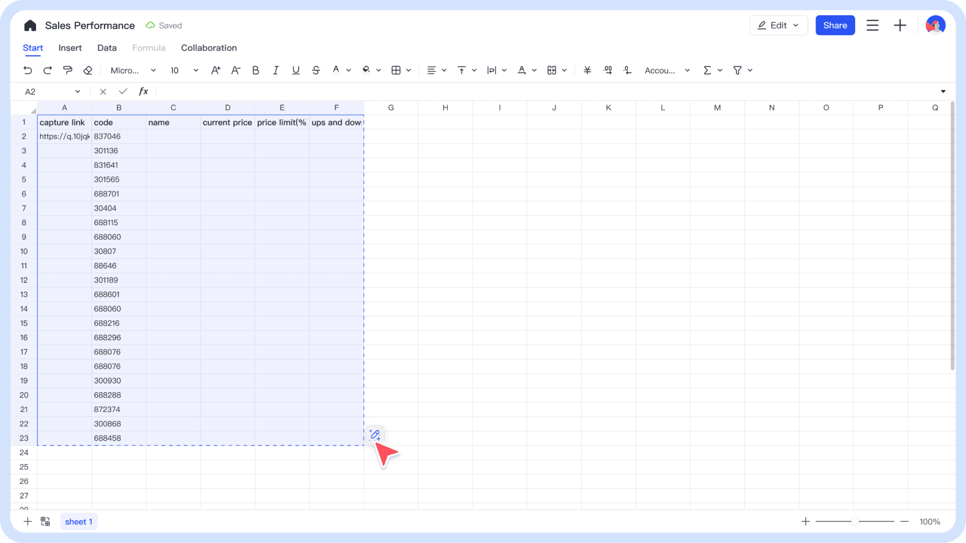Click text rotation icon
The image size is (966, 543).
tap(522, 70)
